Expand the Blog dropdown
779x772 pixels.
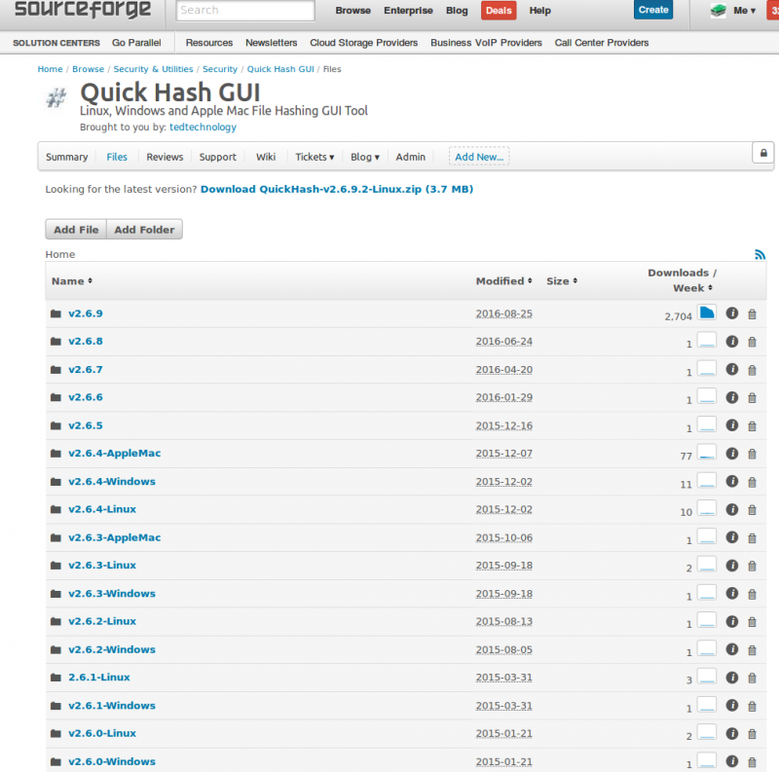coord(364,156)
